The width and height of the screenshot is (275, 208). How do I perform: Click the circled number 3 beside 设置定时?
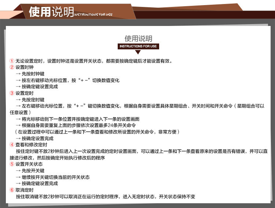point(12,93)
